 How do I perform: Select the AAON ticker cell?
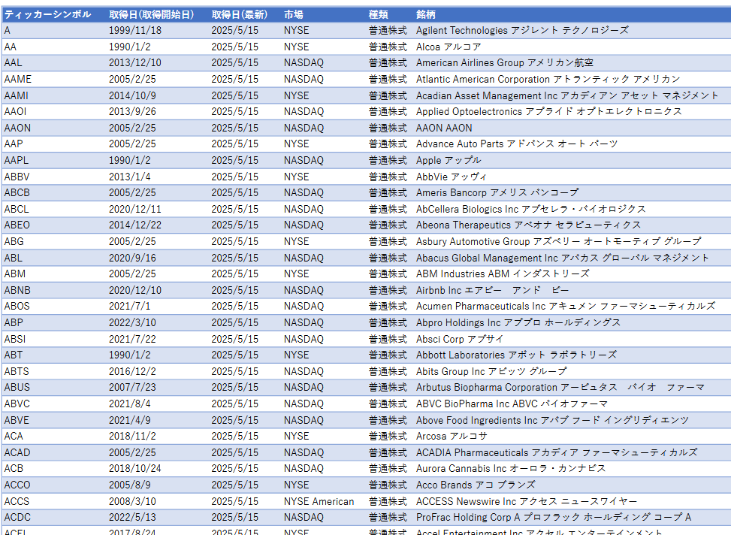point(17,128)
